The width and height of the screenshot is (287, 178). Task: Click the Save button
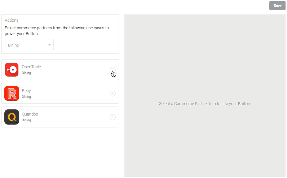click(x=277, y=5)
